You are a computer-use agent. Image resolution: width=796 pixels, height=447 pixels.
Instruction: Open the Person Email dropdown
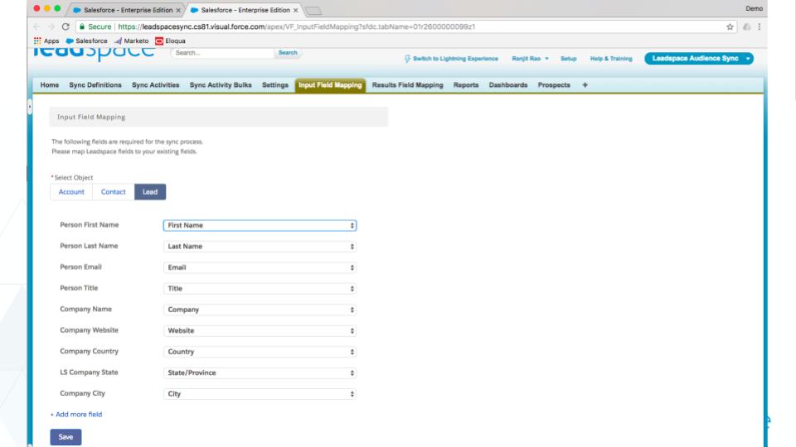coord(260,267)
